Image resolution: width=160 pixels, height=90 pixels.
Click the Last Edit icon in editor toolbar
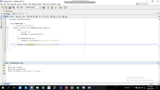pyautogui.click(x=17, y=17)
